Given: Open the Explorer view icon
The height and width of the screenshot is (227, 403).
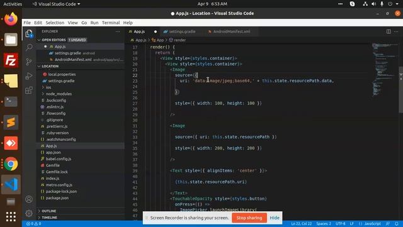Looking at the screenshot, I should (29, 33).
